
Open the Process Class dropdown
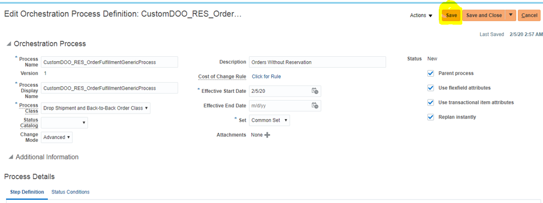click(x=96, y=108)
